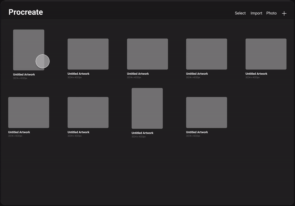295x206 pixels.
Task: Open the Import option
Action: (256, 13)
